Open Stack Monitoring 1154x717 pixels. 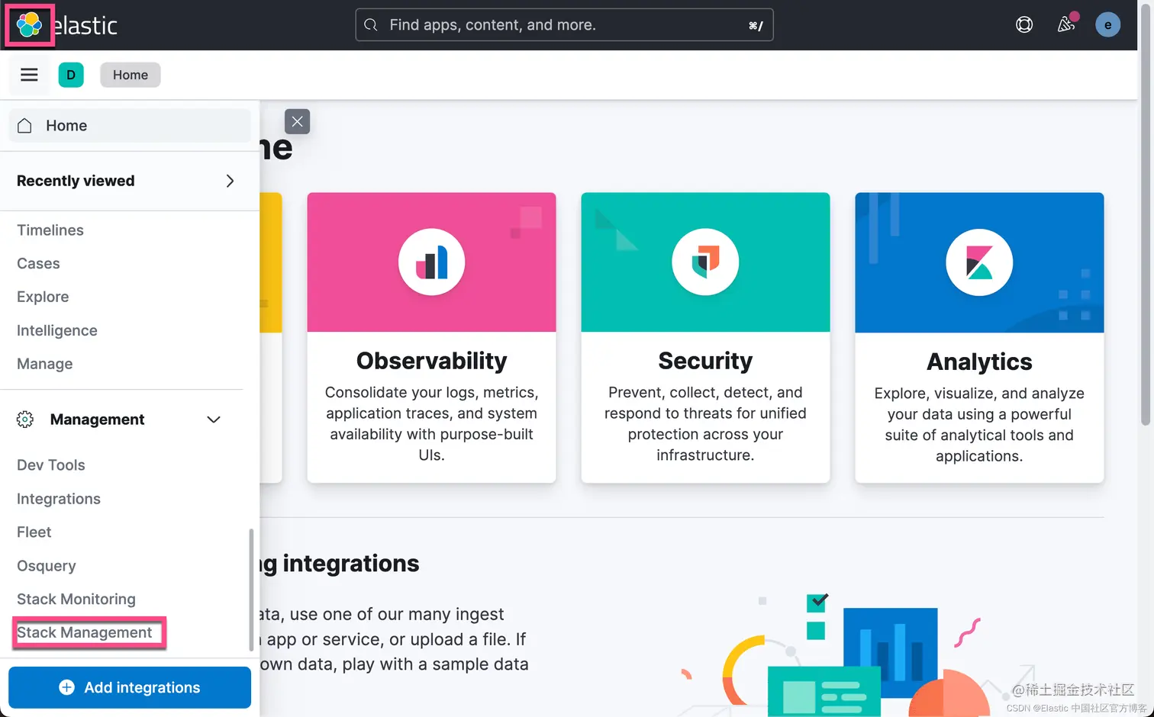[76, 600]
